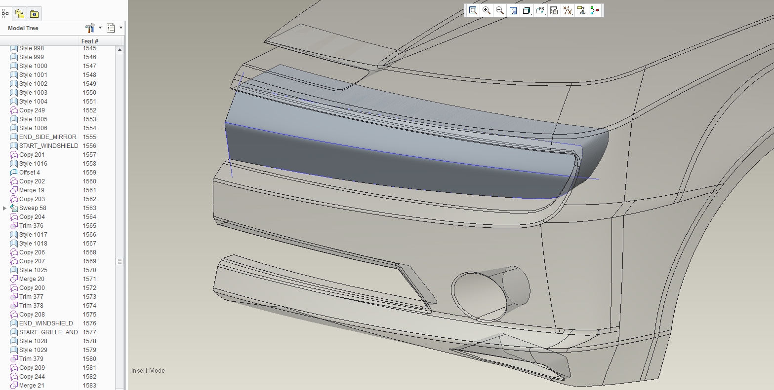Click the Style 1028 feature icon
774x390 pixels.
(x=14, y=341)
